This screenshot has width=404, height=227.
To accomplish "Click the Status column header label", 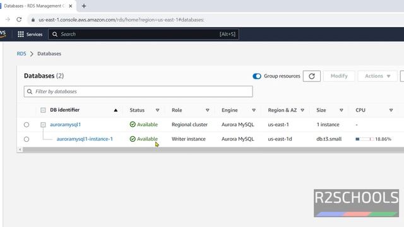I will pos(137,110).
